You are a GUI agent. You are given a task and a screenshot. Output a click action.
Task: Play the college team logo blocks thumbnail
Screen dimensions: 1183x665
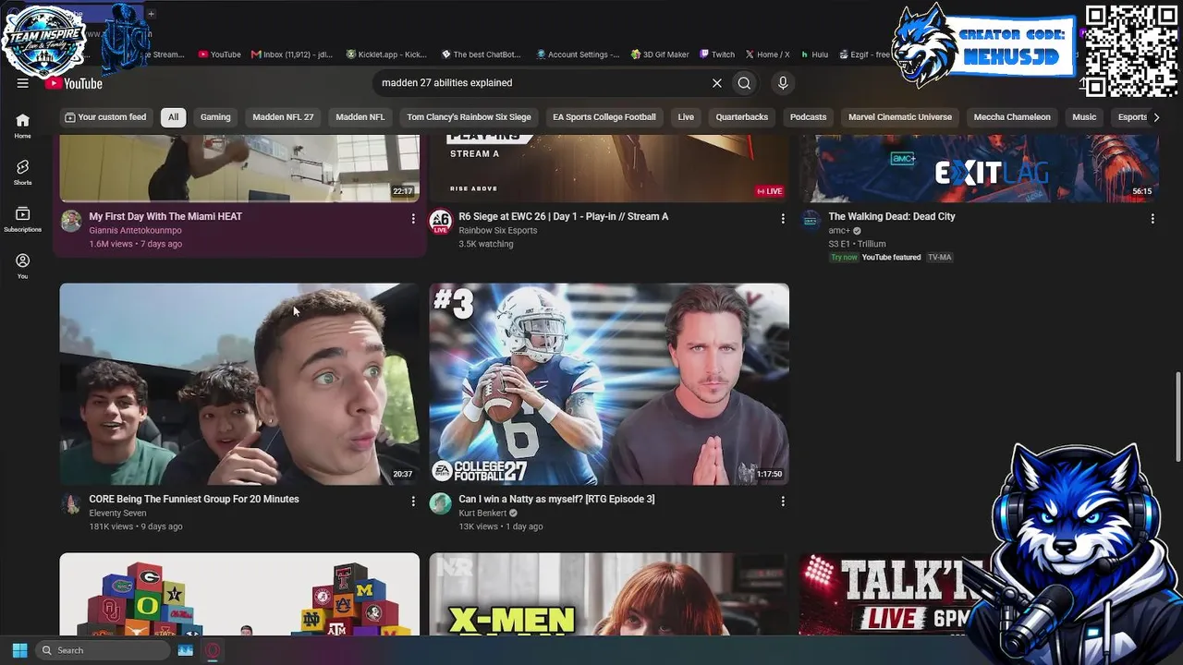pyautogui.click(x=239, y=595)
